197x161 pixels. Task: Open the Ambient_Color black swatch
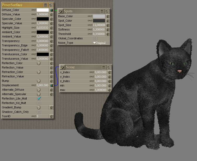pos(43,32)
